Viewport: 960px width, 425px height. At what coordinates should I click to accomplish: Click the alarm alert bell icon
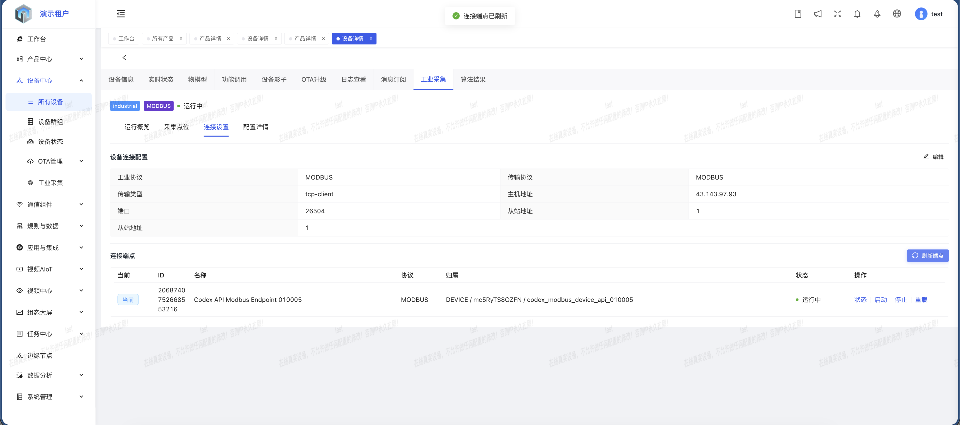tap(877, 14)
